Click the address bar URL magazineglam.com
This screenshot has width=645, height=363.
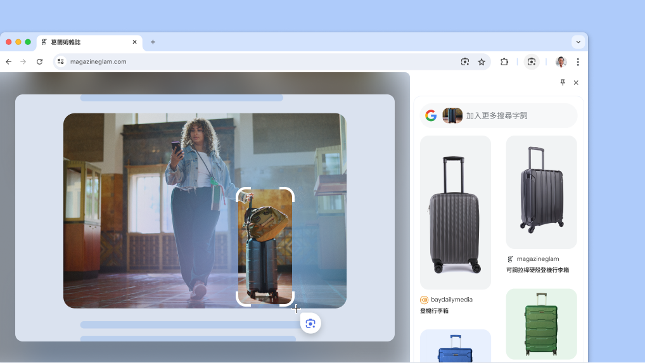[98, 61]
